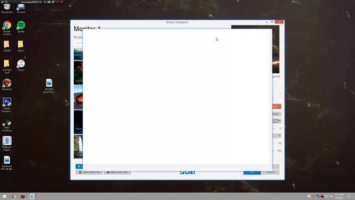Image resolution: width=355 pixels, height=200 pixels.
Task: Select the LSPDFR folder icon
Action: click(x=7, y=46)
